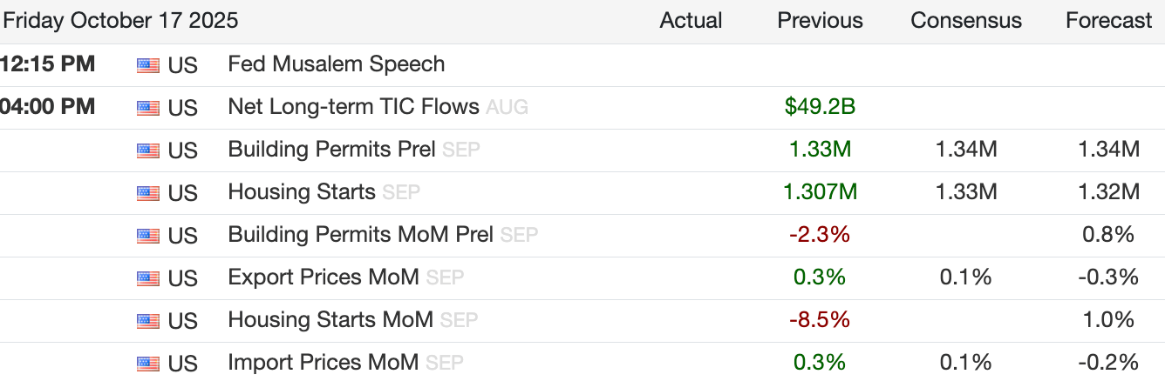Click the US flag beside Fed Musalem Speech
Image resolution: width=1165 pixels, height=381 pixels.
[148, 65]
